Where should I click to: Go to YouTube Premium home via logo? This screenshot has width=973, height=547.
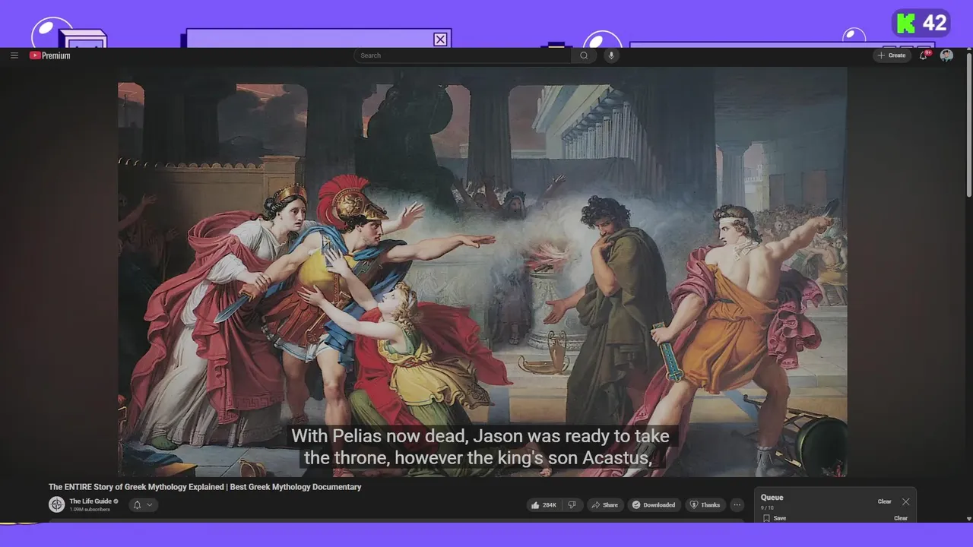[50, 55]
